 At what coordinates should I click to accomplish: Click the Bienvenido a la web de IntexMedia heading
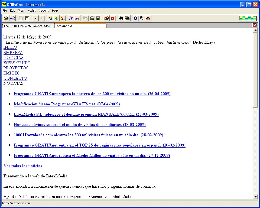pyautogui.click(x=35, y=176)
